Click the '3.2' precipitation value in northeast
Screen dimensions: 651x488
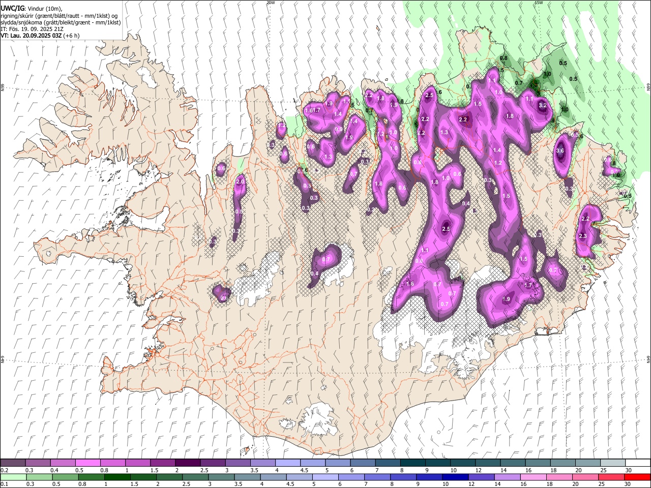(x=542, y=105)
